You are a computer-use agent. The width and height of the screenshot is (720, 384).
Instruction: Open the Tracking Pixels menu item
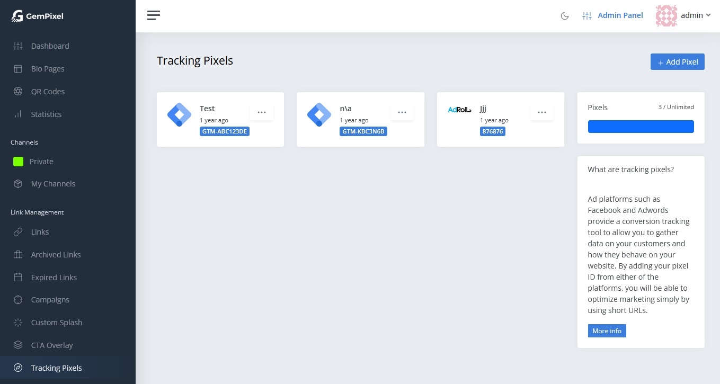coord(56,368)
